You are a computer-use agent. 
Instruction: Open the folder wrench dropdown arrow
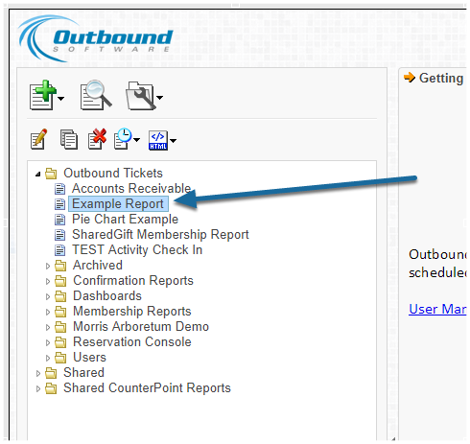[160, 98]
